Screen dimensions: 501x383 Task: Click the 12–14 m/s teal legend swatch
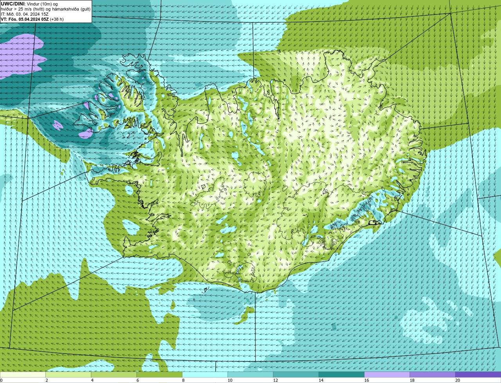click(296, 374)
